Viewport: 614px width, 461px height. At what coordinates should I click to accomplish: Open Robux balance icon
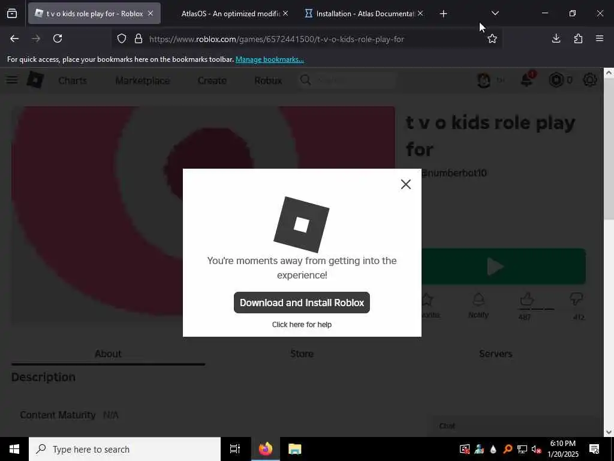coord(556,80)
